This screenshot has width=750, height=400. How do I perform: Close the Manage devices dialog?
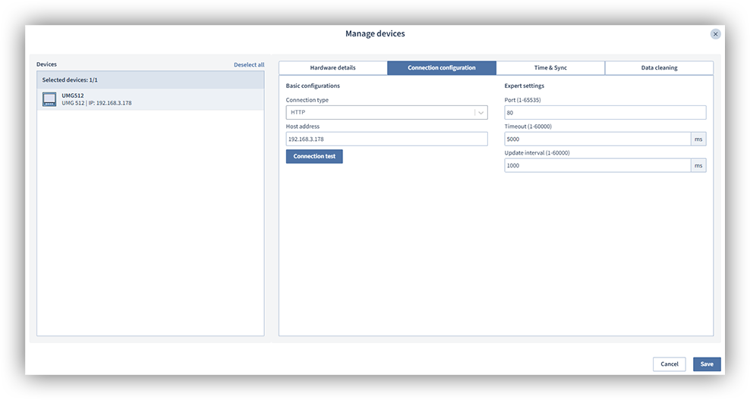[715, 34]
